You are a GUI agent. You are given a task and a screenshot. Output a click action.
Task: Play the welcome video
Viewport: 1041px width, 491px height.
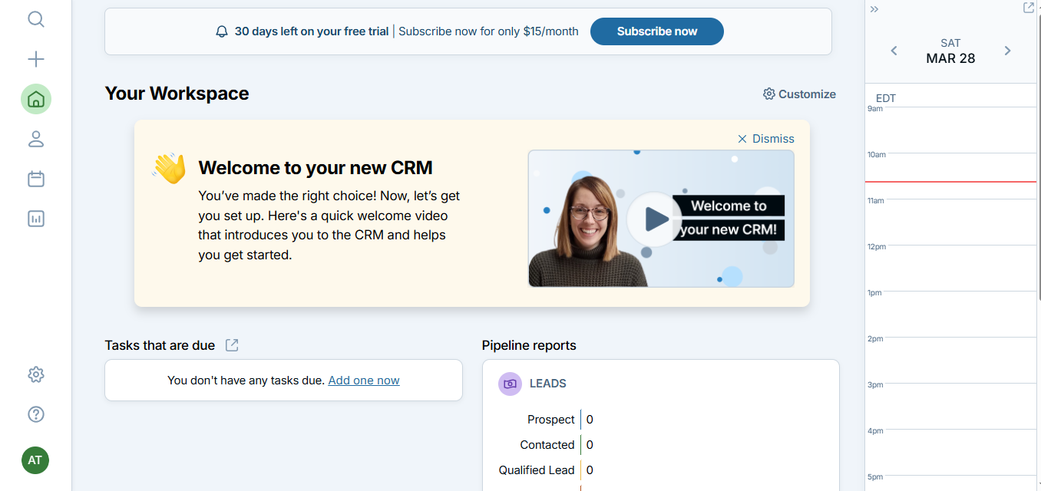[655, 219]
